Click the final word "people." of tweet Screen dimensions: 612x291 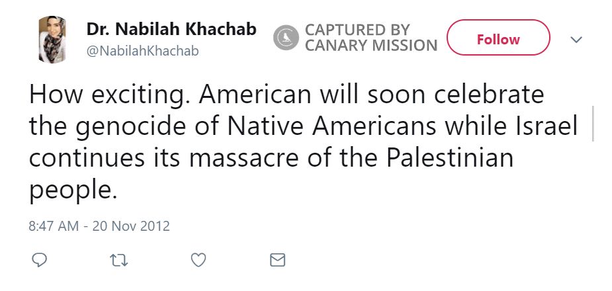click(x=73, y=190)
